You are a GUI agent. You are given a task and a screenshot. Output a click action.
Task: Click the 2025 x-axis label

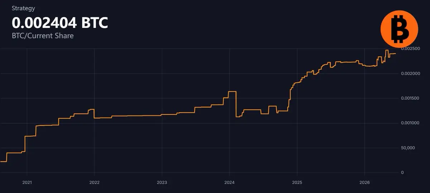tap(297, 183)
